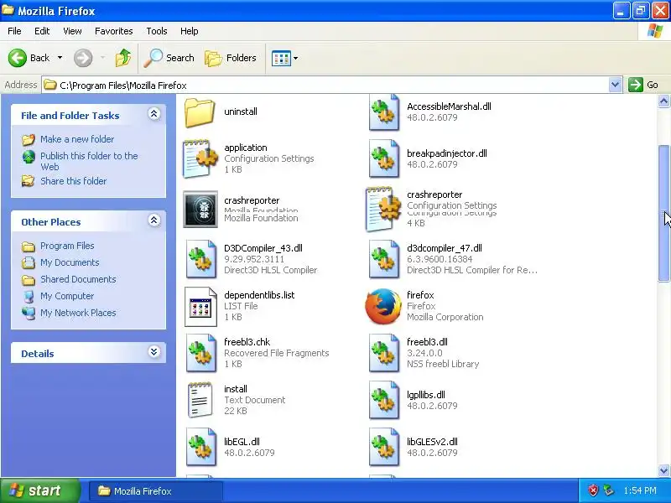
Task: Select the uninstall folder name text
Action: [x=241, y=111]
